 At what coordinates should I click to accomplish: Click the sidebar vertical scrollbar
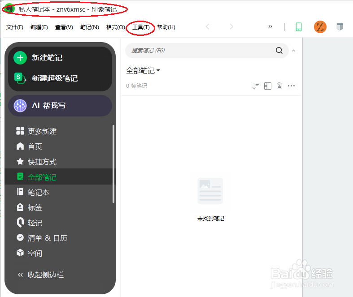coord(113,164)
